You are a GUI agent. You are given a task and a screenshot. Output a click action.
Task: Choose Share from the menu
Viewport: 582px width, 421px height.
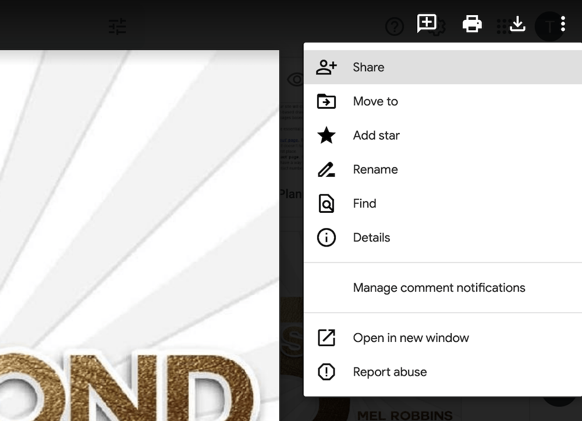443,67
